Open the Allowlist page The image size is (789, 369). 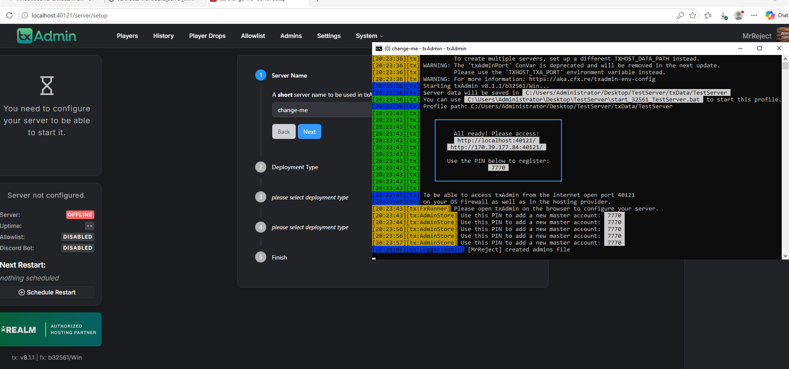pyautogui.click(x=253, y=36)
